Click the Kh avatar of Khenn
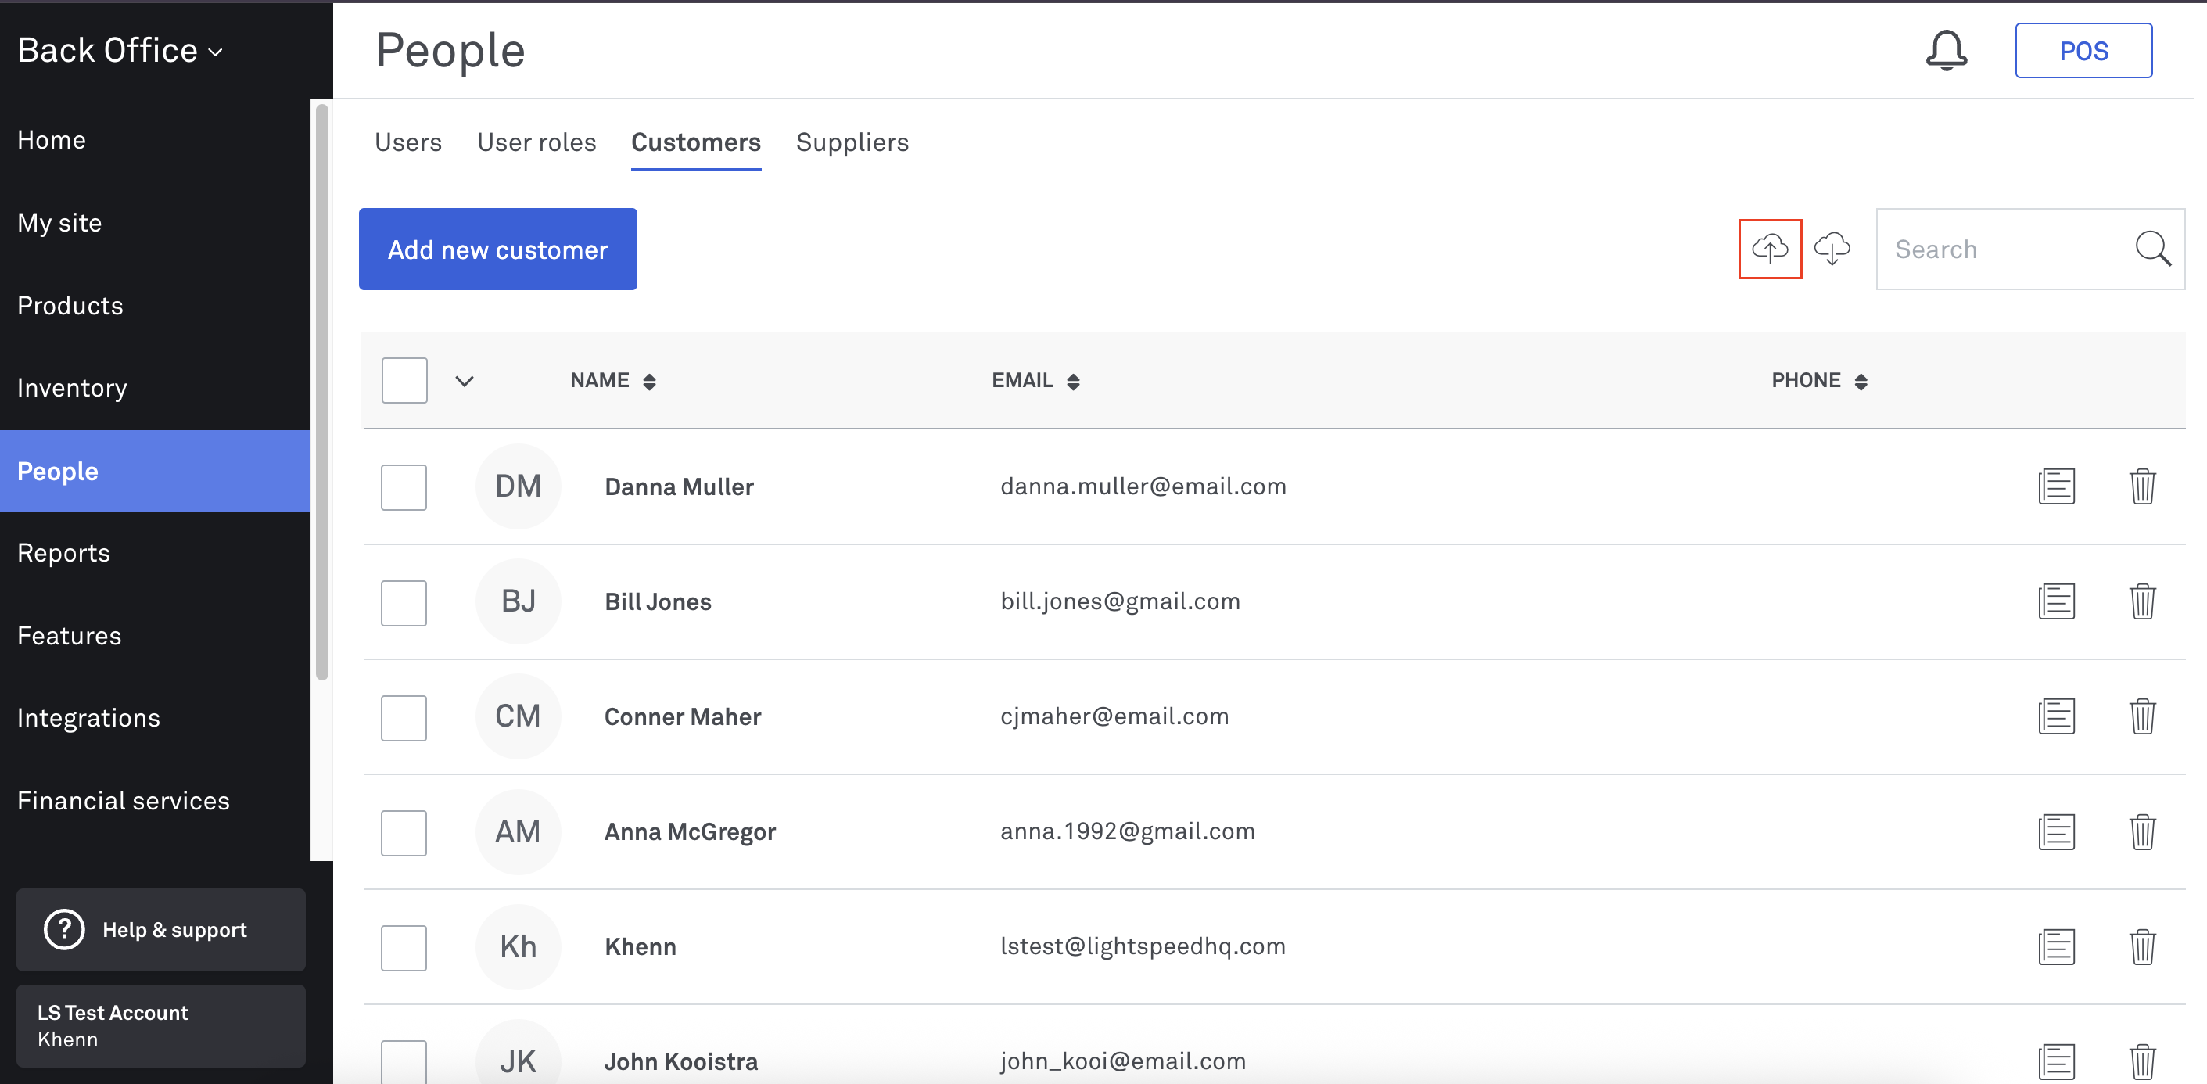Screen dimensions: 2207x1084 coord(519,947)
